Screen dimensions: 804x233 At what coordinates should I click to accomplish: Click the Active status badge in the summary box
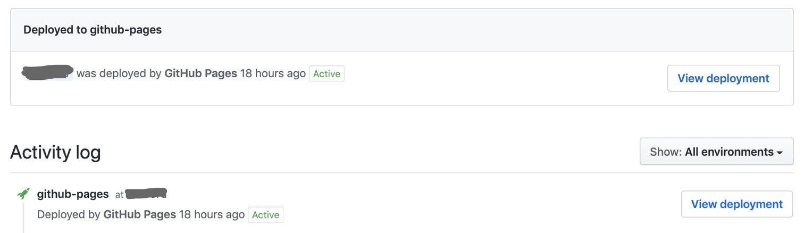point(326,74)
